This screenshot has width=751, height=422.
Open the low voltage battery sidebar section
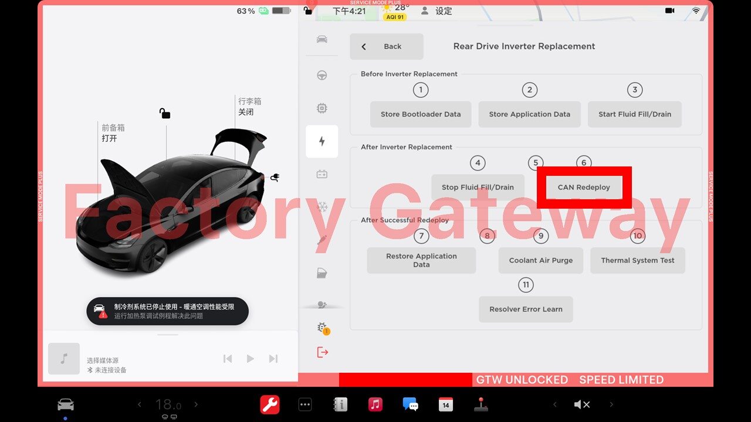322,174
